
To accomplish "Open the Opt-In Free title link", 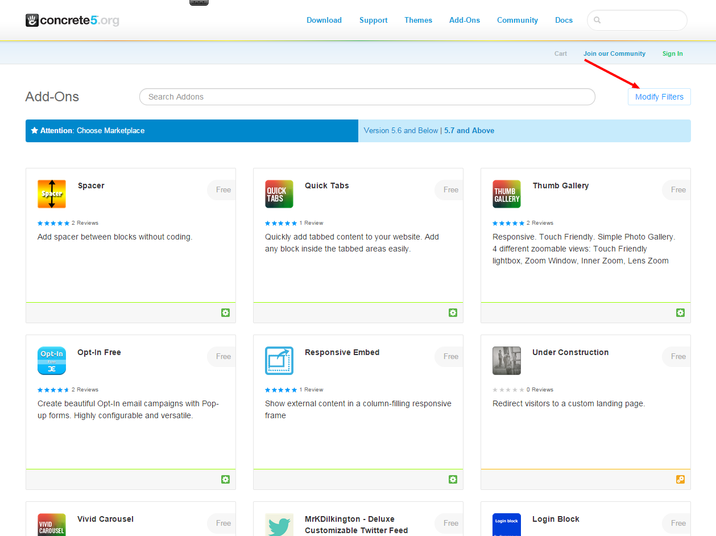I will point(100,352).
